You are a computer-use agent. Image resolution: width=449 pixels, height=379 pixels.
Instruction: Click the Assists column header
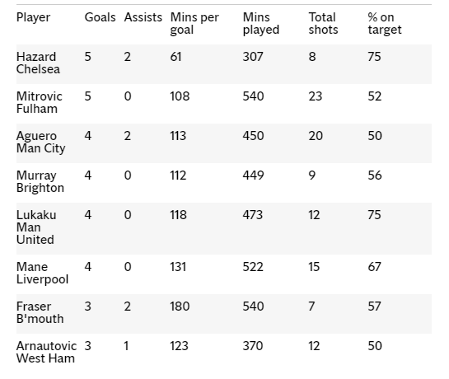[x=143, y=17]
